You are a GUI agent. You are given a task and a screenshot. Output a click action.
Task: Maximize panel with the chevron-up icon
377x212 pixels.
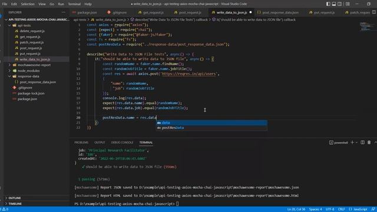pyautogui.click(x=375, y=143)
